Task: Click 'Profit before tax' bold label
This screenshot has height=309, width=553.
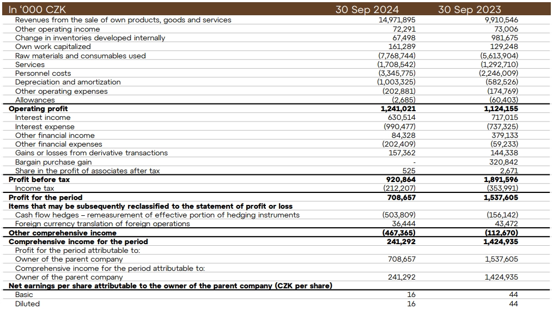Action: [39, 180]
